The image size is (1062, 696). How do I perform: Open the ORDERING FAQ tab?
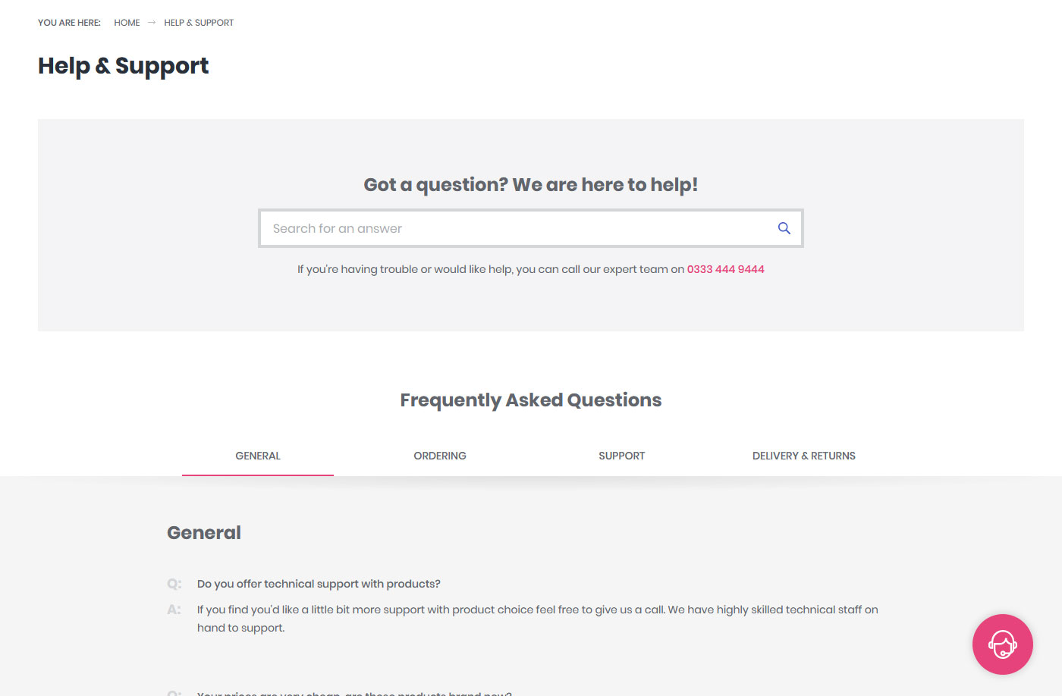coord(440,456)
